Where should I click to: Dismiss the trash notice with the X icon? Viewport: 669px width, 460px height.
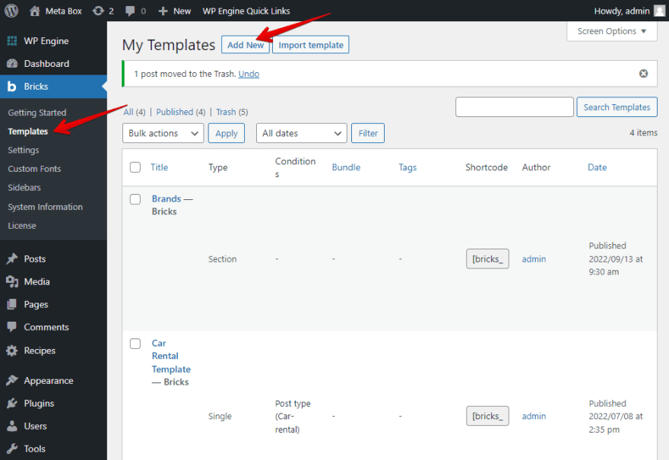(643, 74)
